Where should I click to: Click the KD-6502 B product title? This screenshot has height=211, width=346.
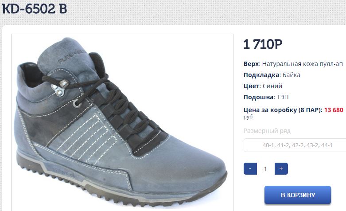[35, 9]
